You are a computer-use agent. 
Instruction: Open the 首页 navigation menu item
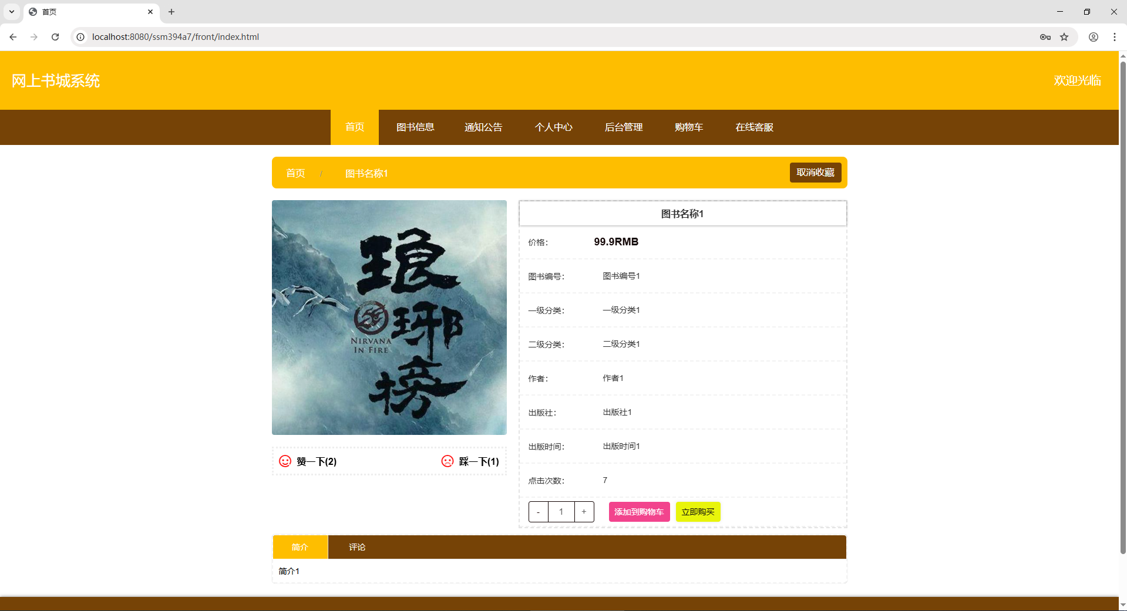tap(355, 127)
